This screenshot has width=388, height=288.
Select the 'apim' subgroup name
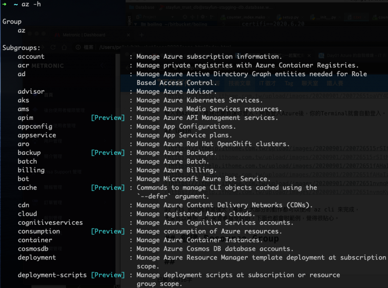pyautogui.click(x=25, y=118)
